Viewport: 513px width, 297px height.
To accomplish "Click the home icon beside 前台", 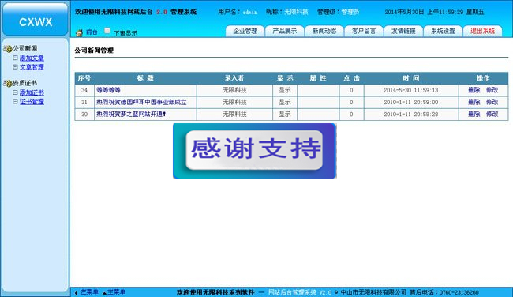I will (x=79, y=32).
